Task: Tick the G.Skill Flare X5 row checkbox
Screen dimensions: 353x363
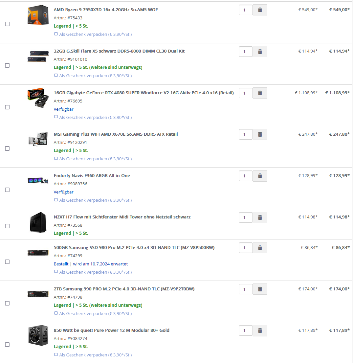Action: click(x=7, y=65)
